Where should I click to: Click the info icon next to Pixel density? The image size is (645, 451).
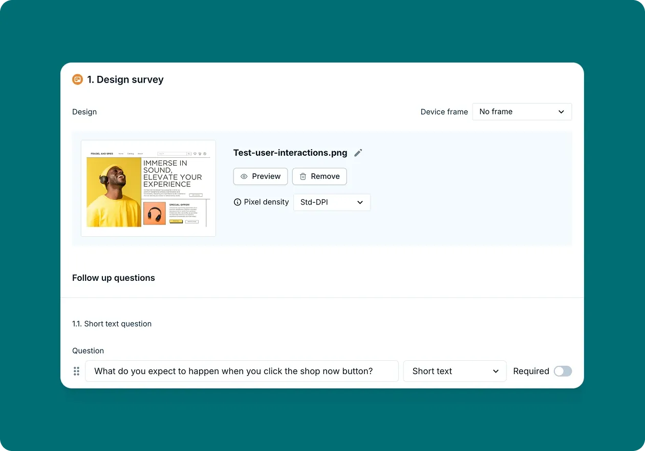coord(238,202)
